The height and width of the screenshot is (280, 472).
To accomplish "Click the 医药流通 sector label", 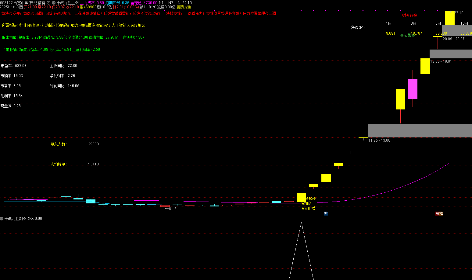I will [184, 7].
